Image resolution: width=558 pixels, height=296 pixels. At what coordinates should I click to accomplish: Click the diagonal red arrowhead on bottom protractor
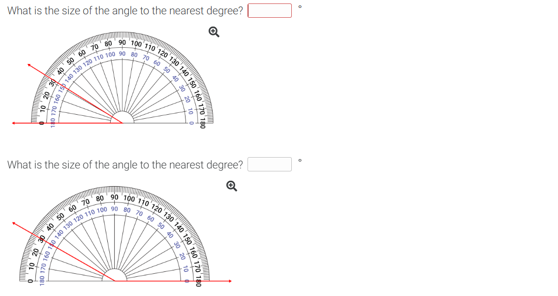pos(14,224)
